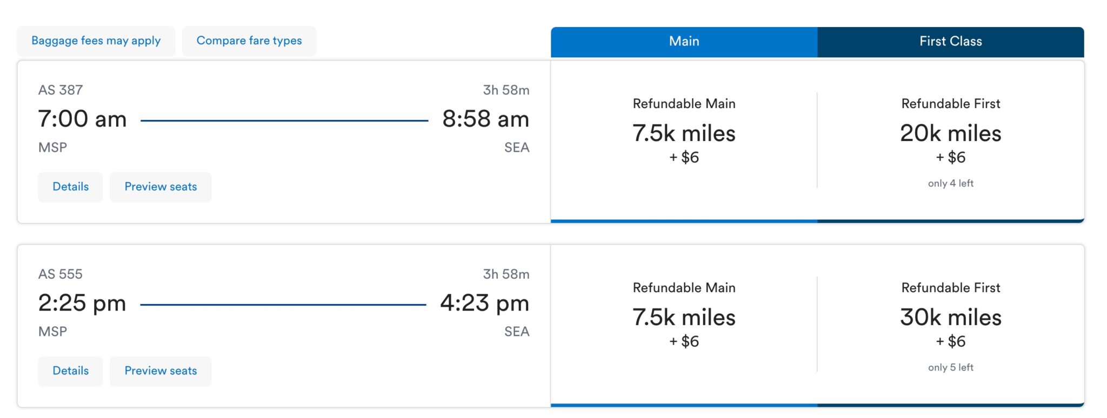Click the only 4 left availability note
The width and height of the screenshot is (1107, 418).
point(950,183)
